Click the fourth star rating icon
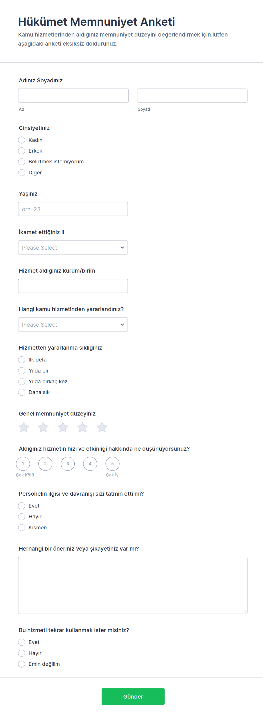 (x=83, y=427)
